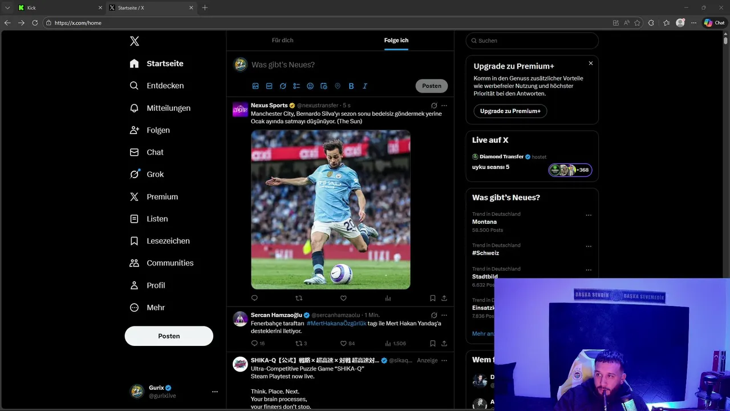
Task: Open options for Montana trend
Action: [589, 215]
